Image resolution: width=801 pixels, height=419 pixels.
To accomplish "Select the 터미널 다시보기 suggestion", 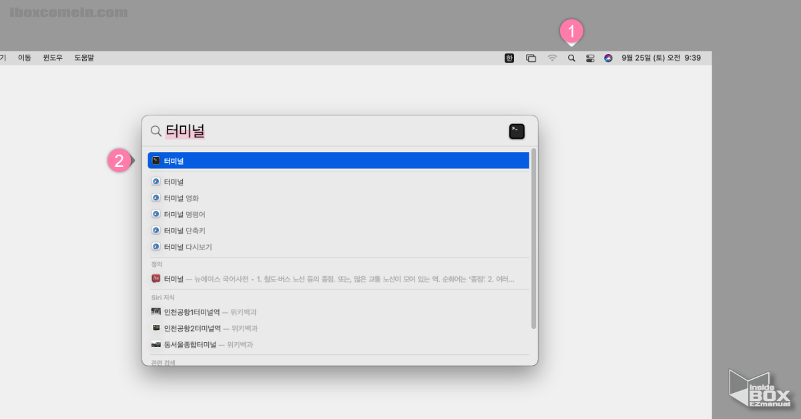I will (188, 247).
